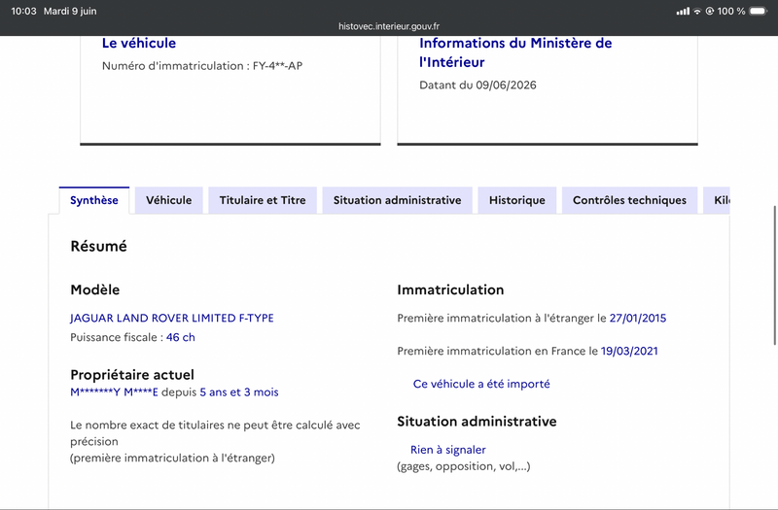778x510 pixels.
Task: Tap the orientation lock icon
Action: click(x=710, y=11)
